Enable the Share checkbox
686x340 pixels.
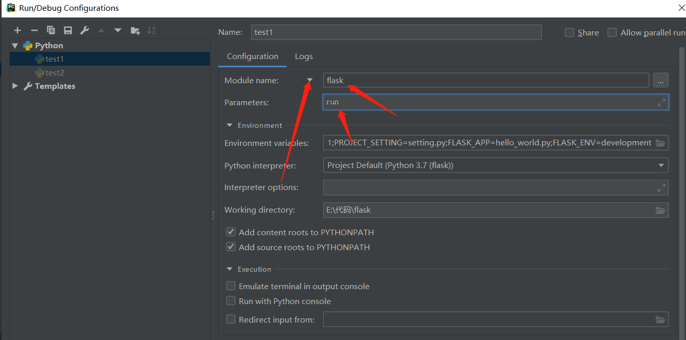click(569, 32)
